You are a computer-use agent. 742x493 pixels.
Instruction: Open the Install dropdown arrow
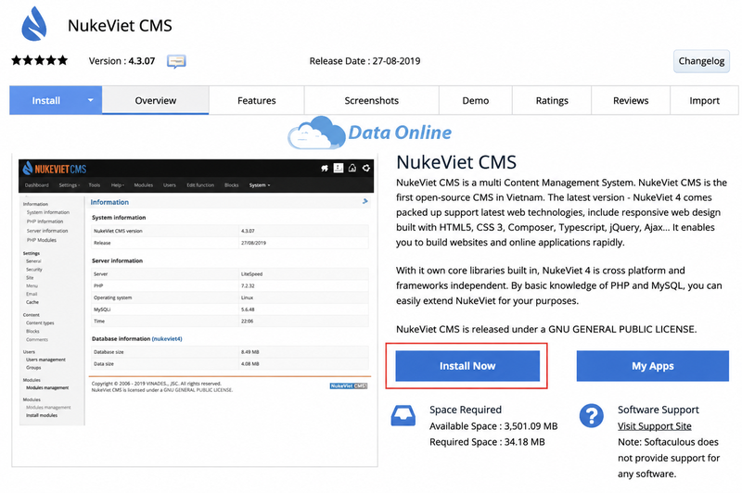pyautogui.click(x=90, y=100)
